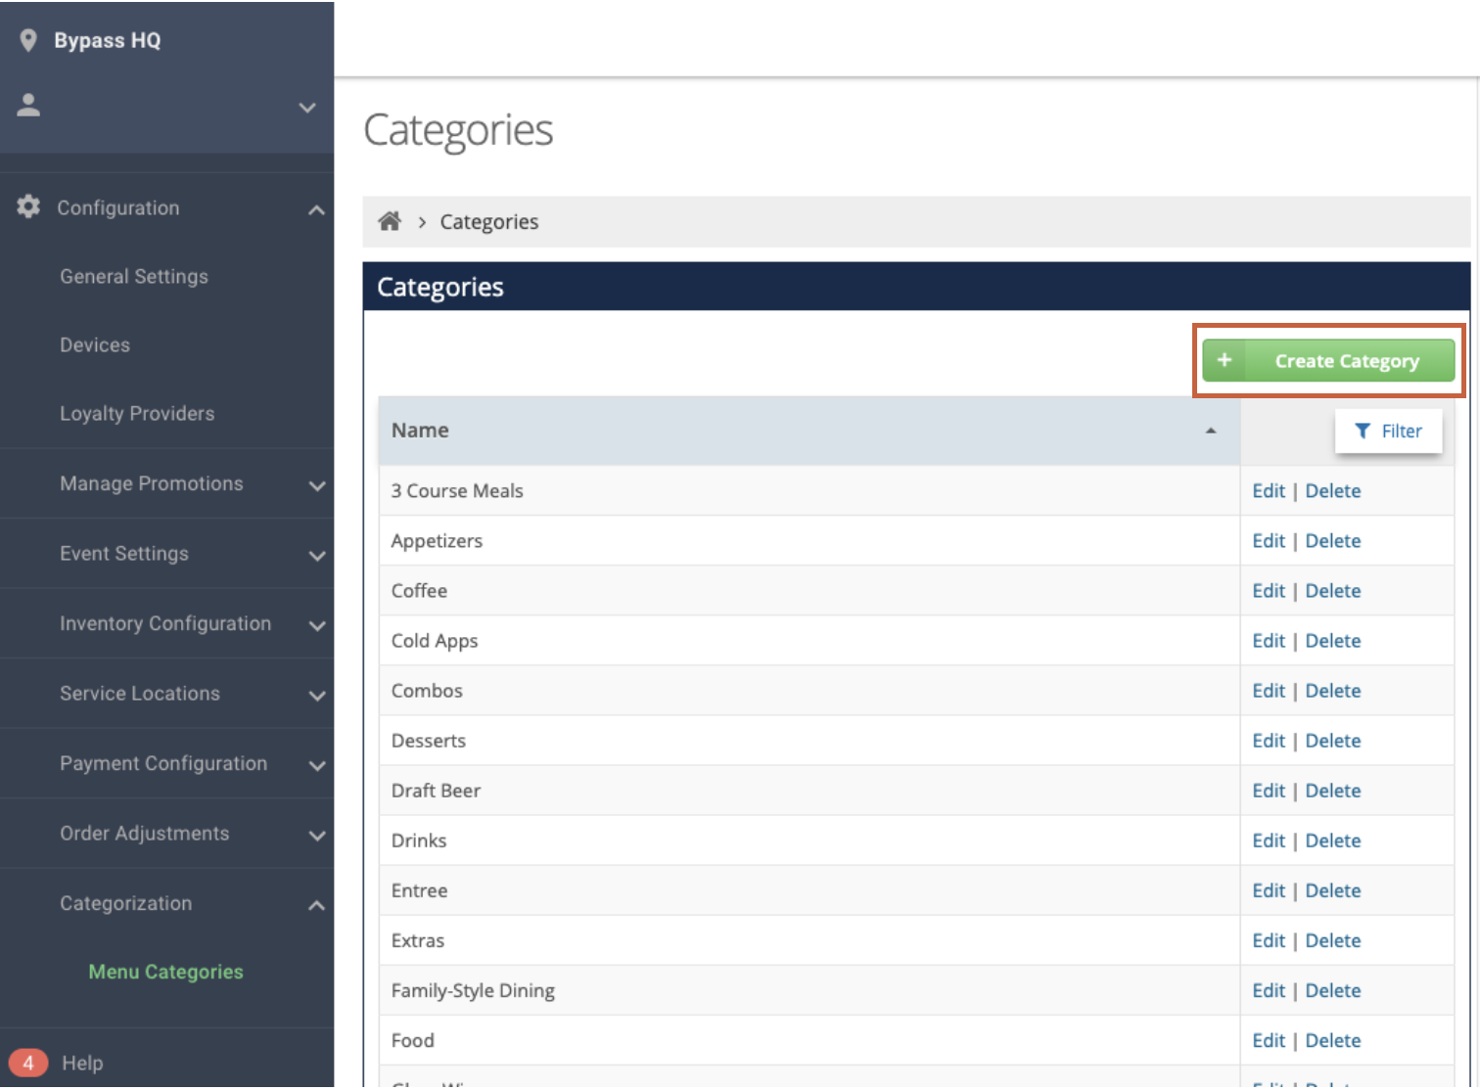Open the Devices menu item

(95, 344)
